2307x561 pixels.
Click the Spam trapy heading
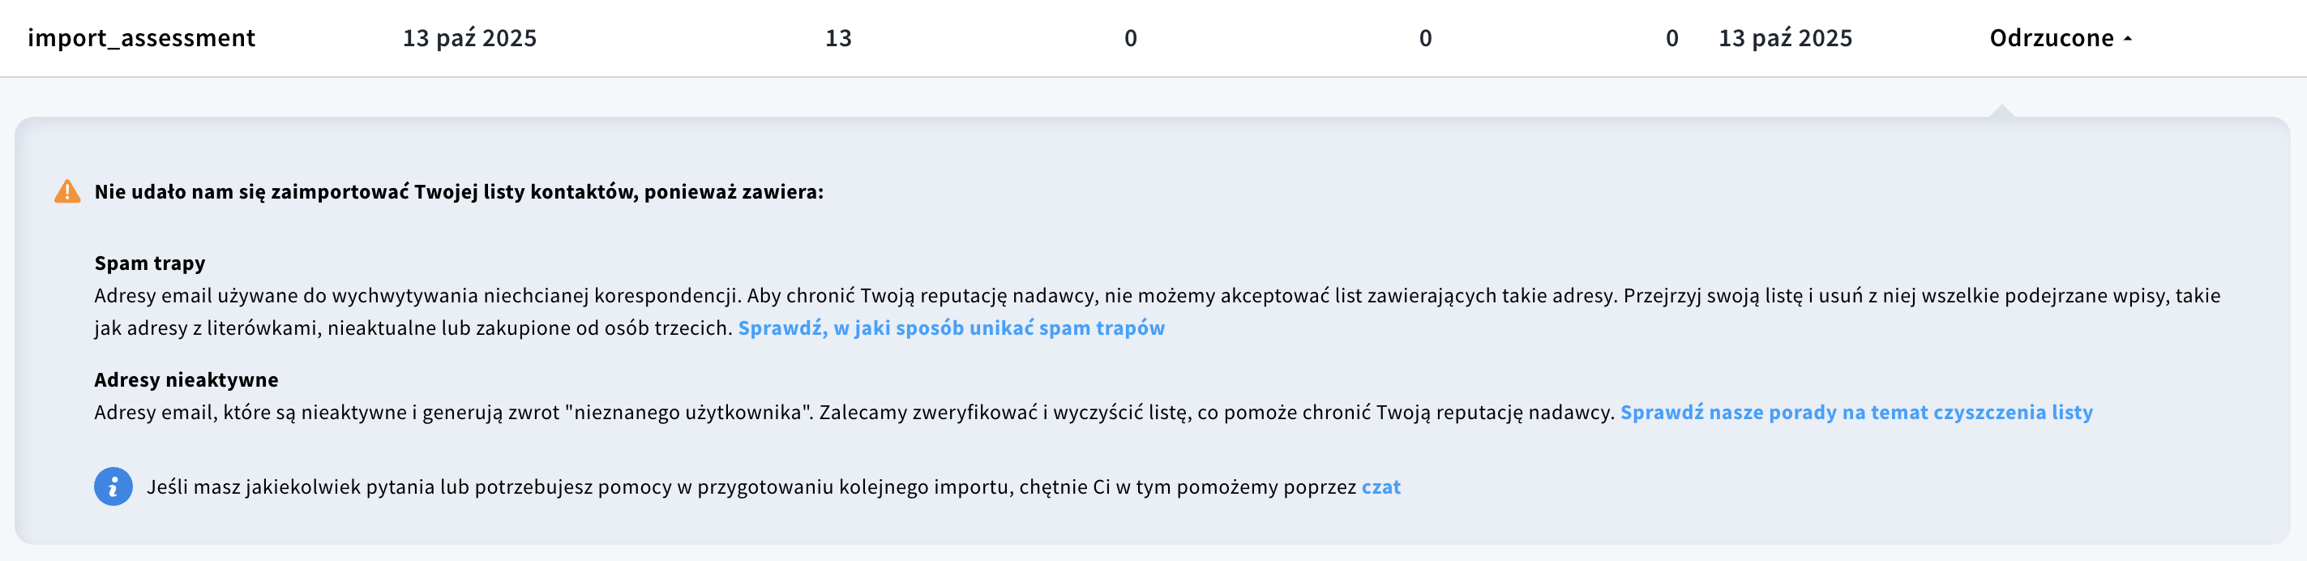(150, 263)
